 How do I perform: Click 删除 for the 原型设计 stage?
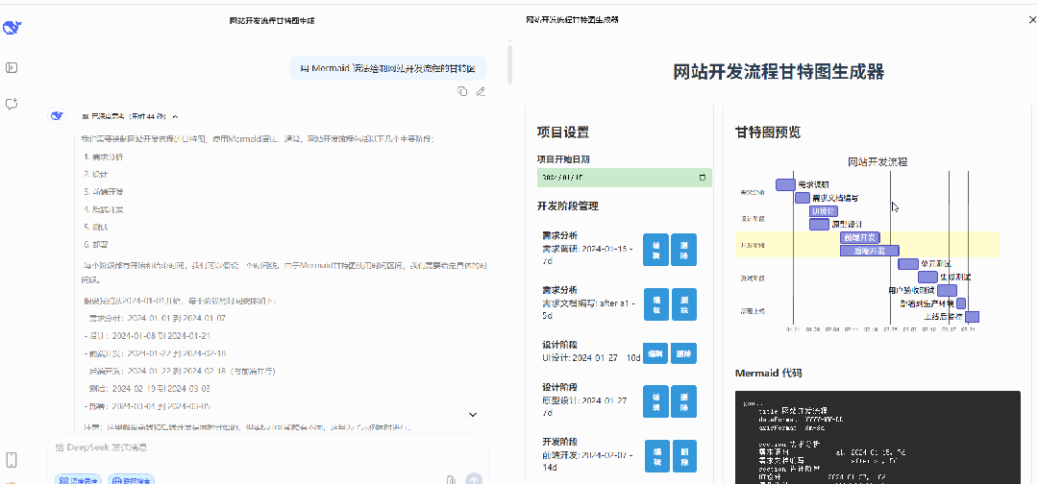click(x=684, y=401)
